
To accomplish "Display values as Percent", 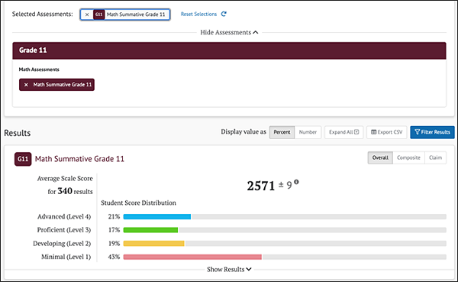I will [x=282, y=132].
